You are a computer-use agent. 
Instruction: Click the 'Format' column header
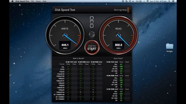point(62,64)
